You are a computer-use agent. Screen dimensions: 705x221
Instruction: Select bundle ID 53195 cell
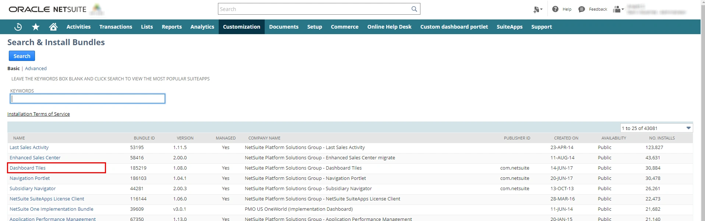coord(137,147)
